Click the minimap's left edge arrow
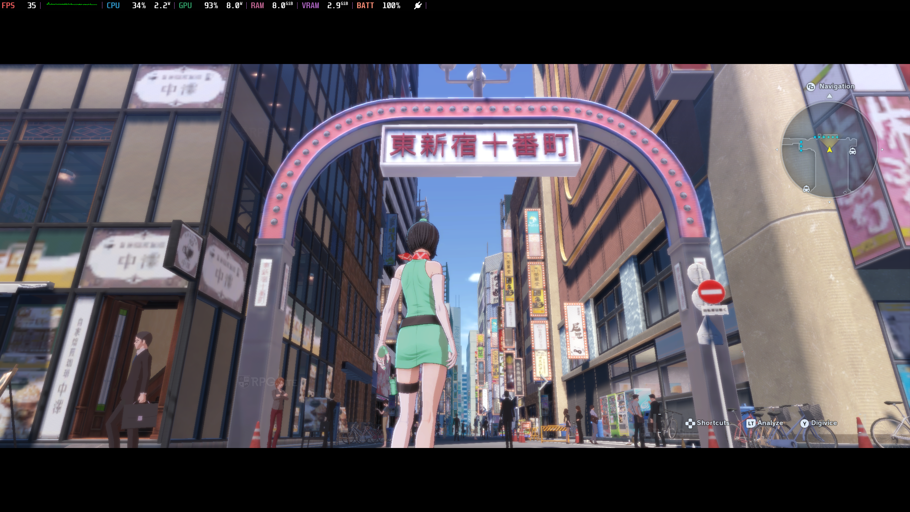The image size is (910, 512). click(x=777, y=150)
